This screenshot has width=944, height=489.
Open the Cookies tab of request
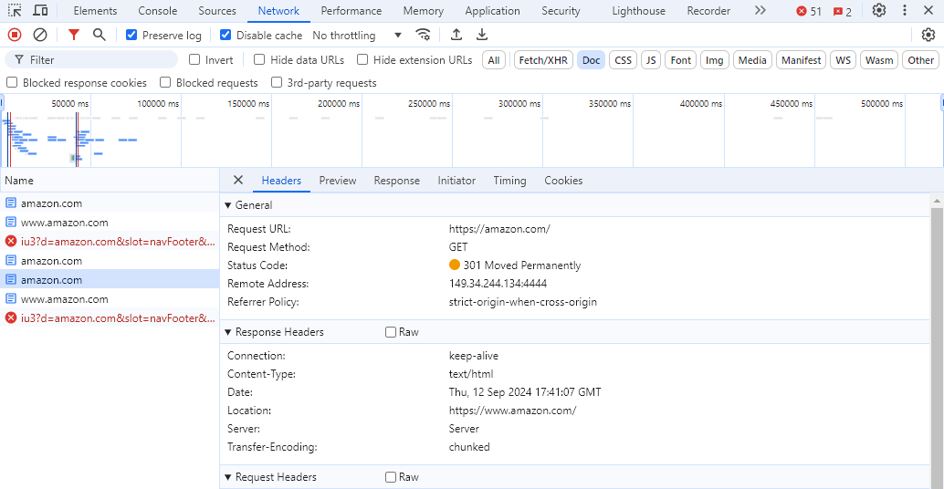[x=563, y=181]
